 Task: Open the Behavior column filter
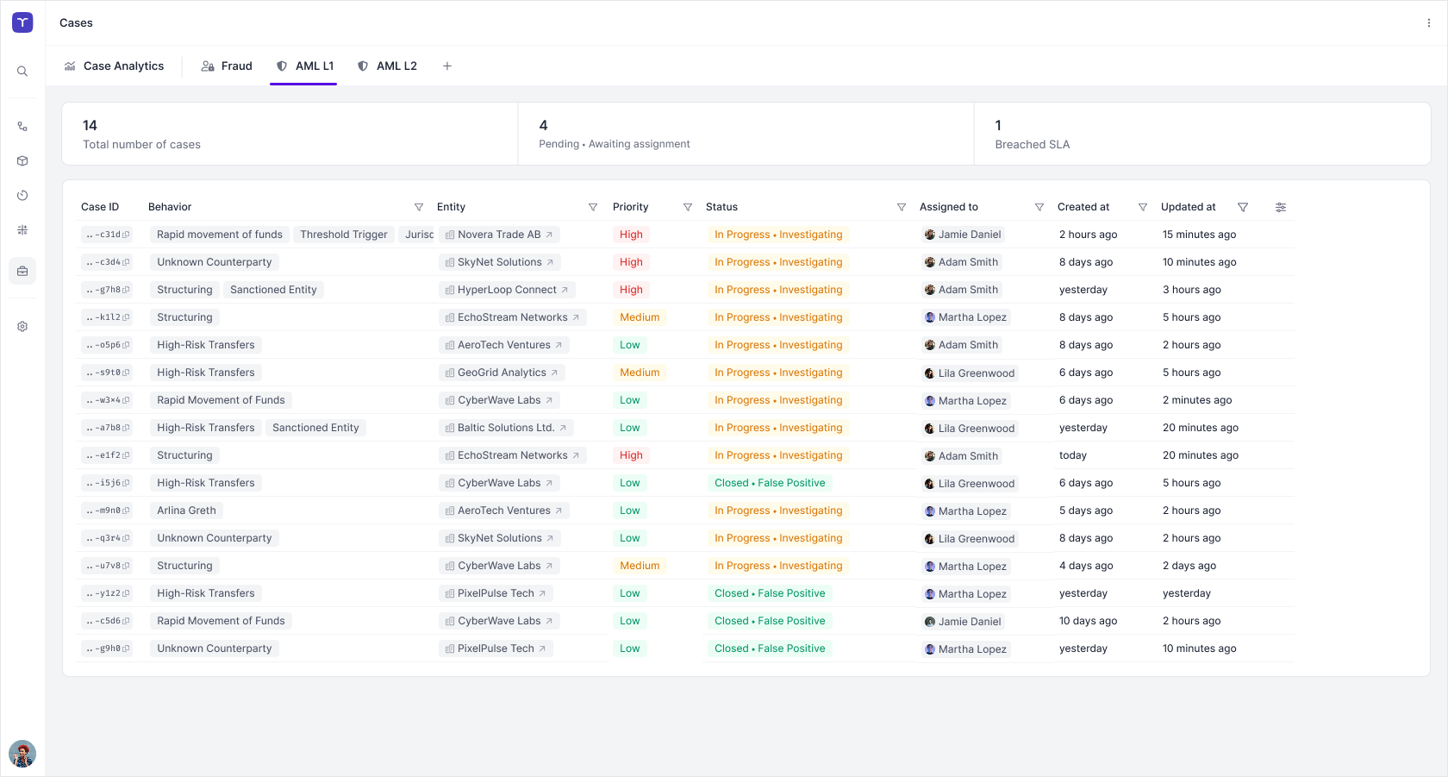pos(419,207)
